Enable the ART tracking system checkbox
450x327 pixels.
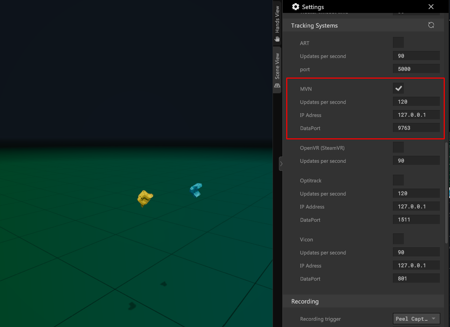point(398,43)
